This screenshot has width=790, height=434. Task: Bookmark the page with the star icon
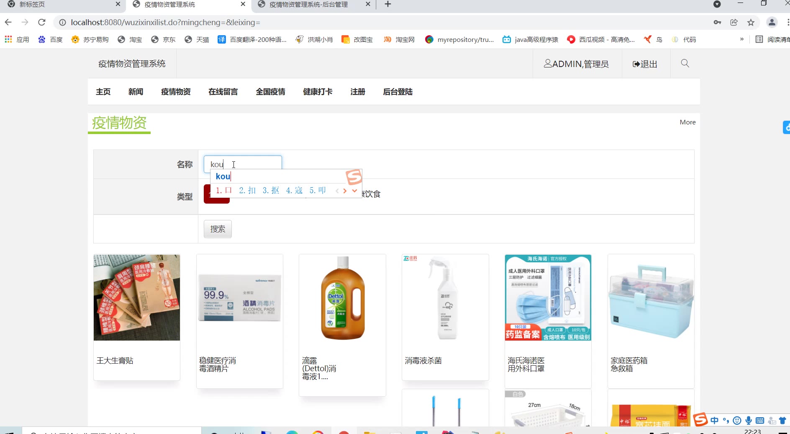coord(751,22)
